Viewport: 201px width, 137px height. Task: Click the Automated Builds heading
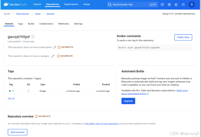click(x=133, y=71)
